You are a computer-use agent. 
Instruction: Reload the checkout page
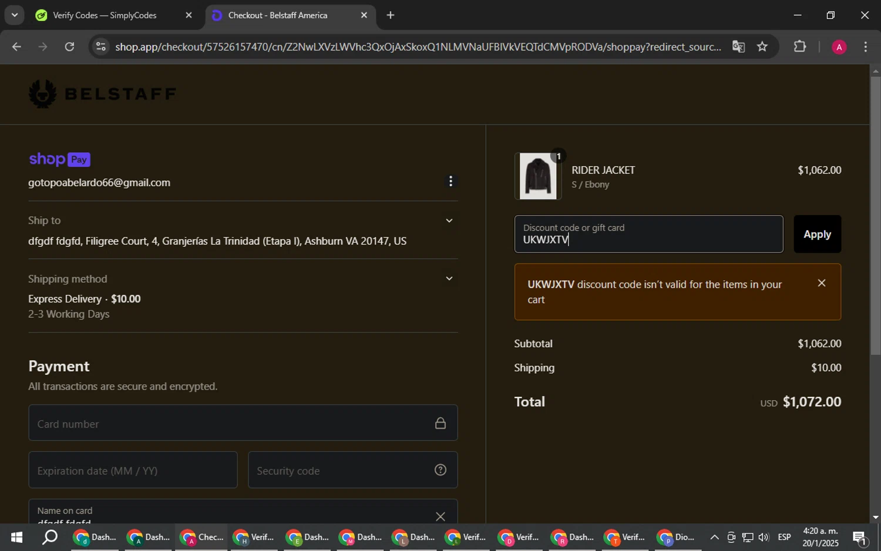click(x=69, y=46)
